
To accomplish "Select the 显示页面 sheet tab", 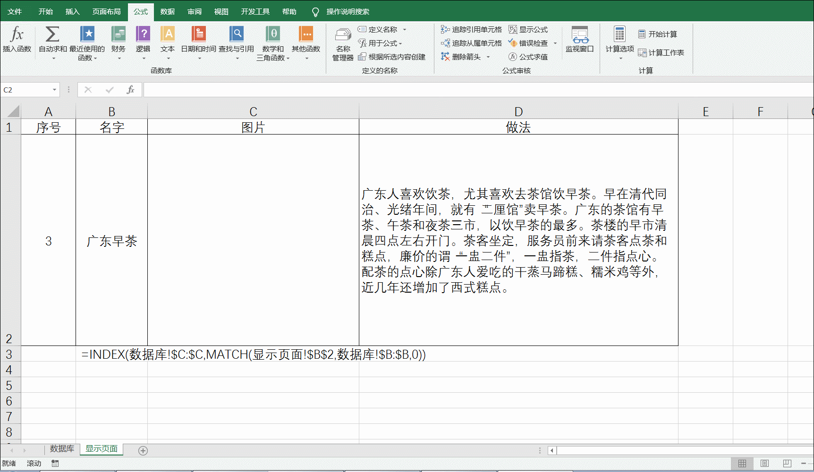I will [x=102, y=448].
